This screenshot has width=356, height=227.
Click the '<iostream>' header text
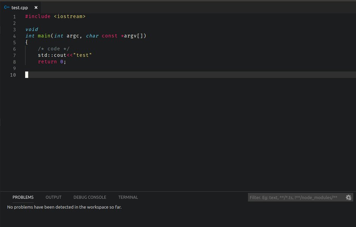[x=70, y=16]
